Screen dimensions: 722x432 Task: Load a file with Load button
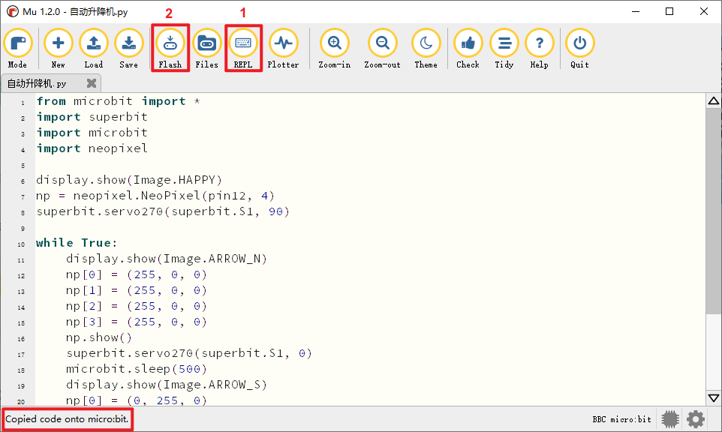pos(94,49)
